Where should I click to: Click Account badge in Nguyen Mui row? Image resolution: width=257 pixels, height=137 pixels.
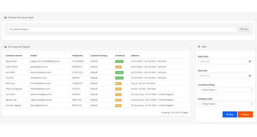click(x=119, y=61)
